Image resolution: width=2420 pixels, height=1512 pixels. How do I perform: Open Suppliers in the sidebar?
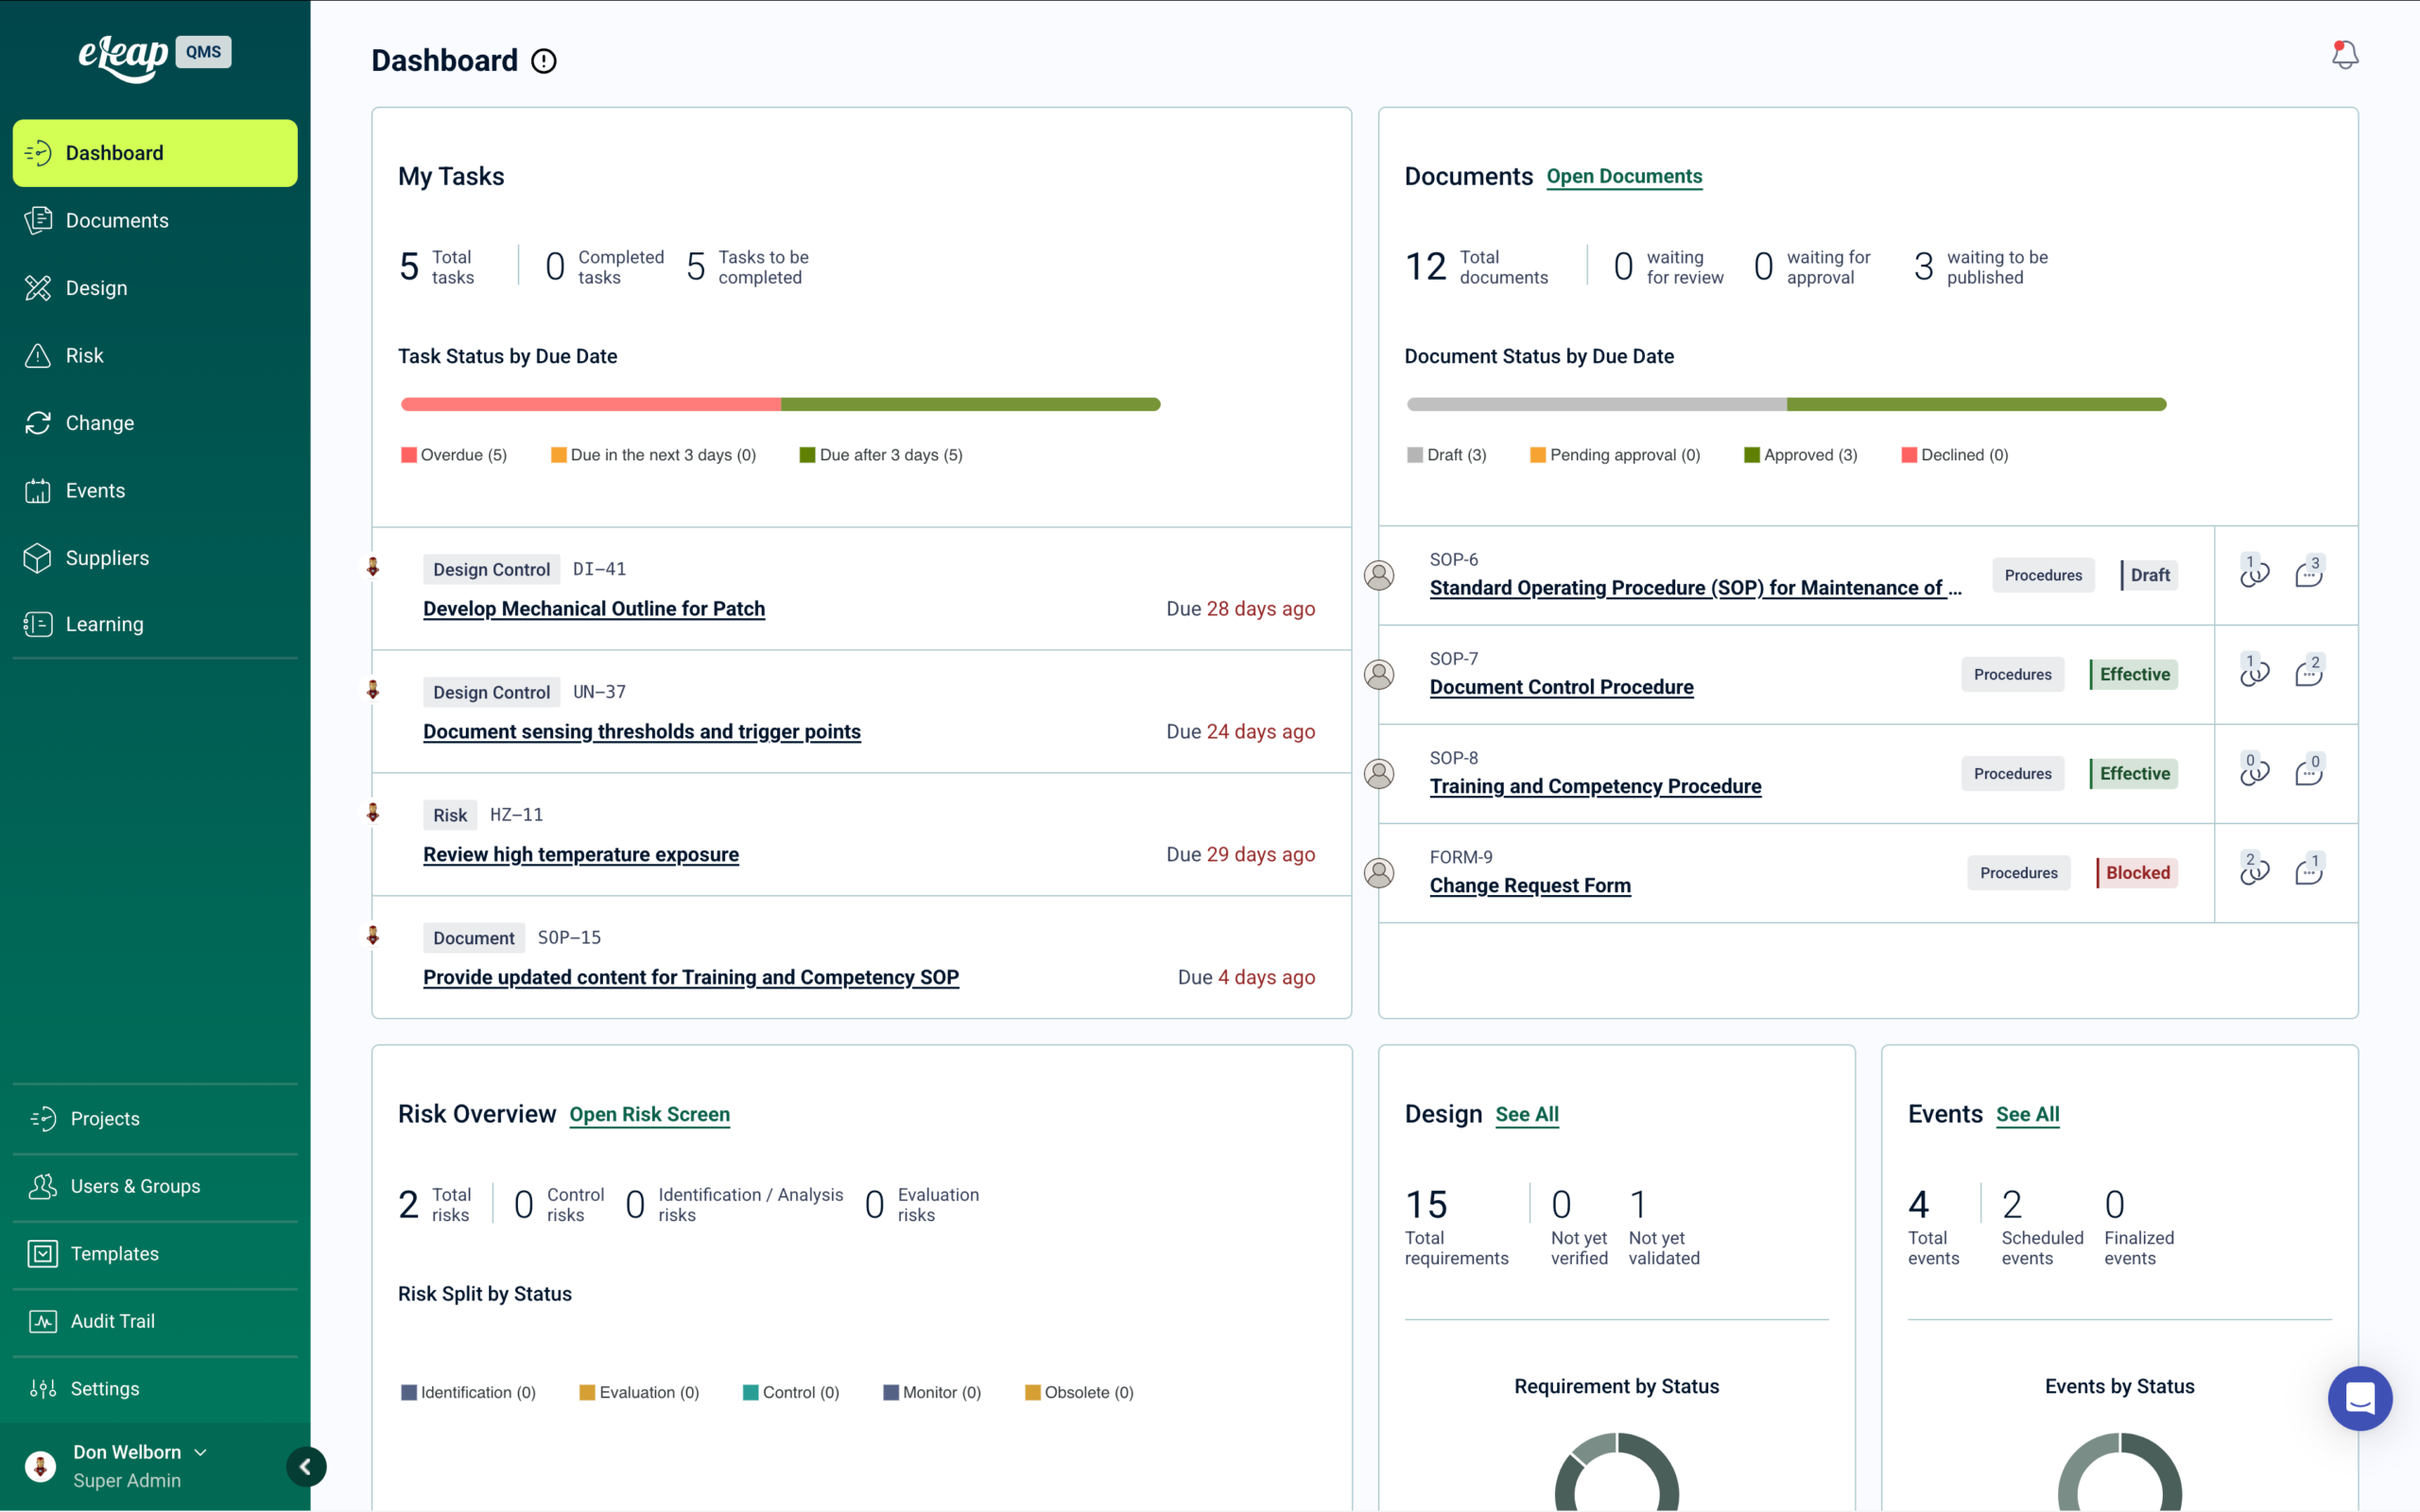pyautogui.click(x=107, y=558)
